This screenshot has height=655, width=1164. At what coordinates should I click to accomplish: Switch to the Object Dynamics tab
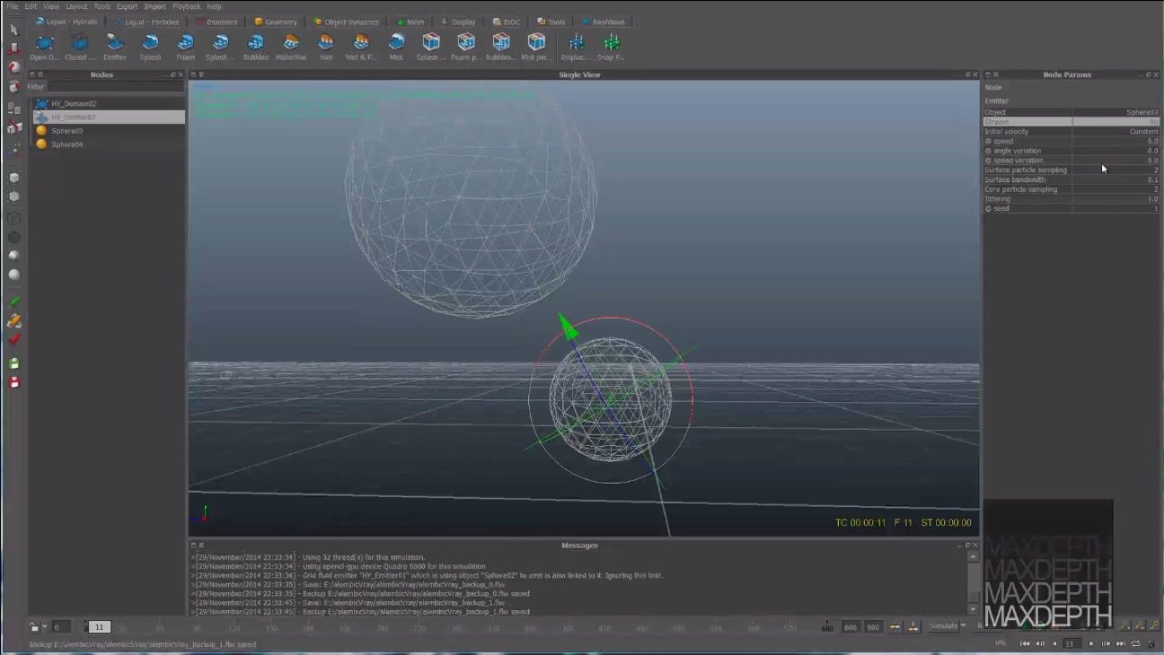click(x=347, y=22)
